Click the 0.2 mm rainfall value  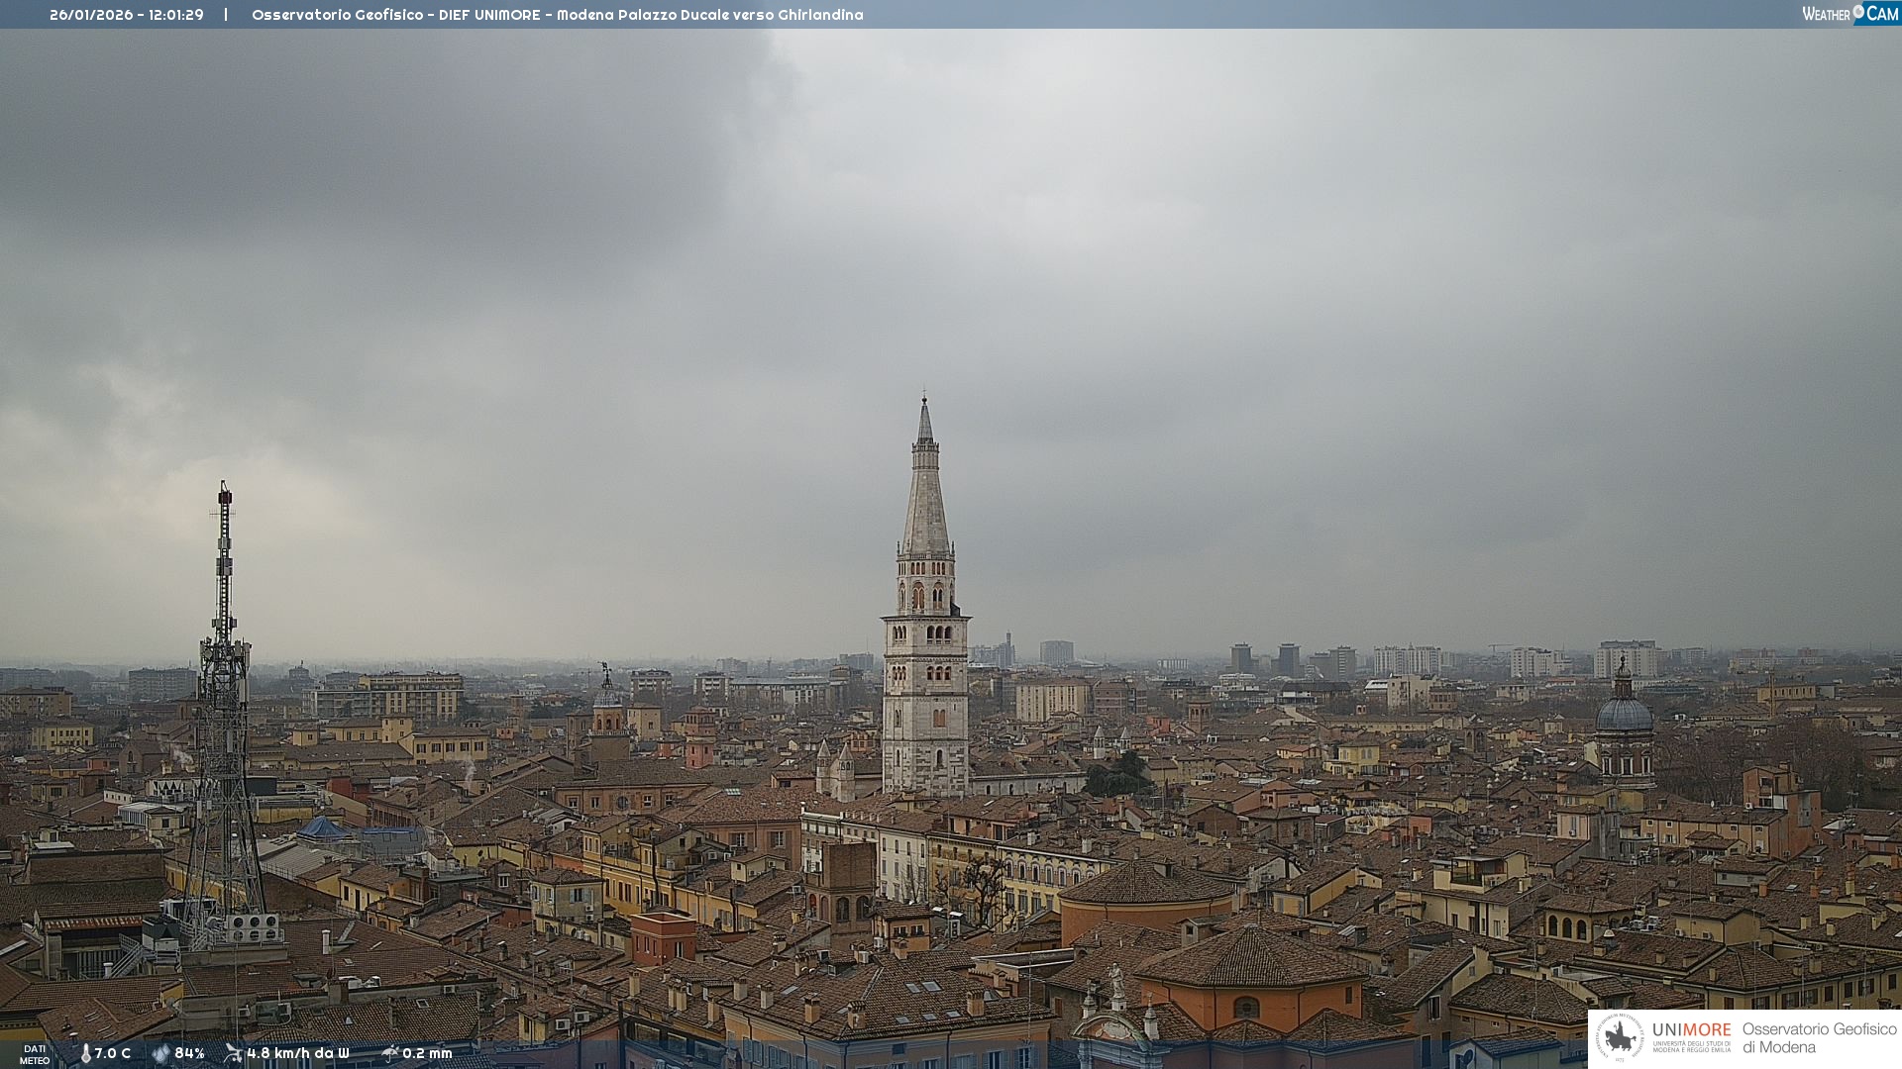tap(427, 1053)
